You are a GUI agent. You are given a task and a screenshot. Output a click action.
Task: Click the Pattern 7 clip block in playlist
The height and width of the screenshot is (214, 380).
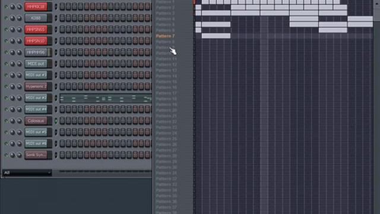coord(216,36)
